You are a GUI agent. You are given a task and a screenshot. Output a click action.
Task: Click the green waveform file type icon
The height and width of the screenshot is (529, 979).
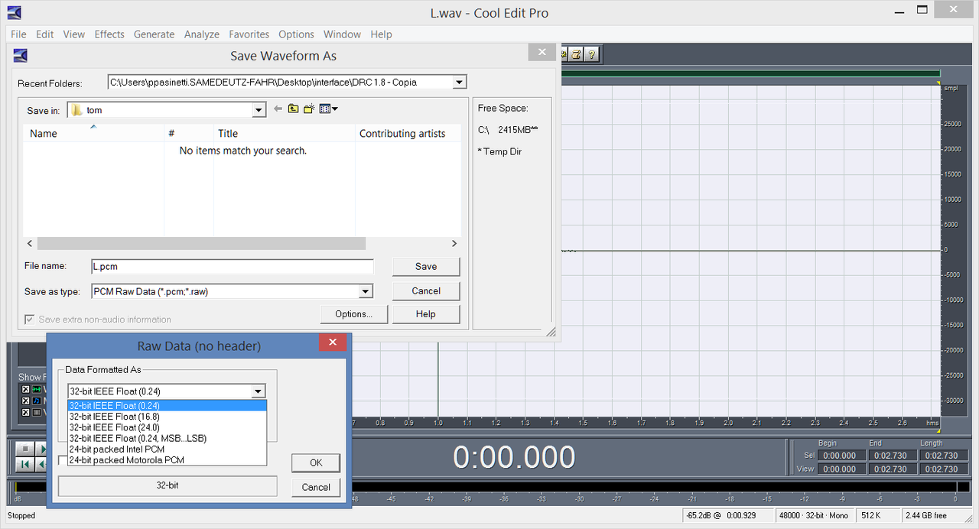(x=37, y=390)
